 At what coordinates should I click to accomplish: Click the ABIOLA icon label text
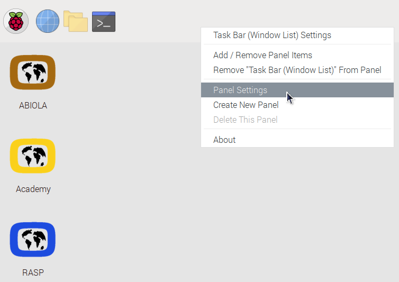(33, 105)
